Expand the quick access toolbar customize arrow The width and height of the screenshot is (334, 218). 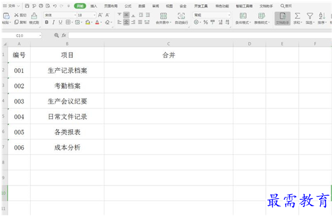click(x=68, y=6)
